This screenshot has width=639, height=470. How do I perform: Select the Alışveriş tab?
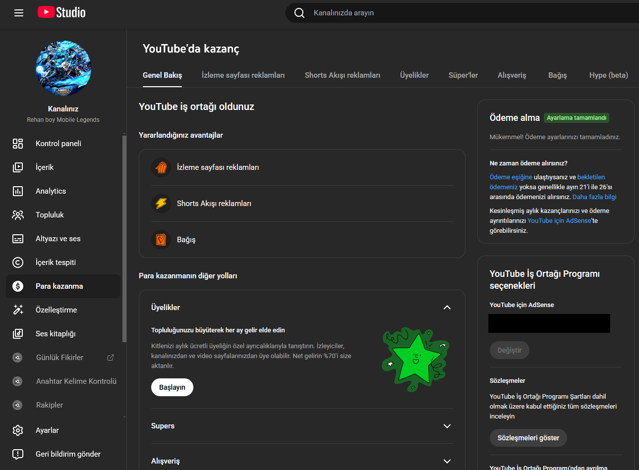(512, 75)
